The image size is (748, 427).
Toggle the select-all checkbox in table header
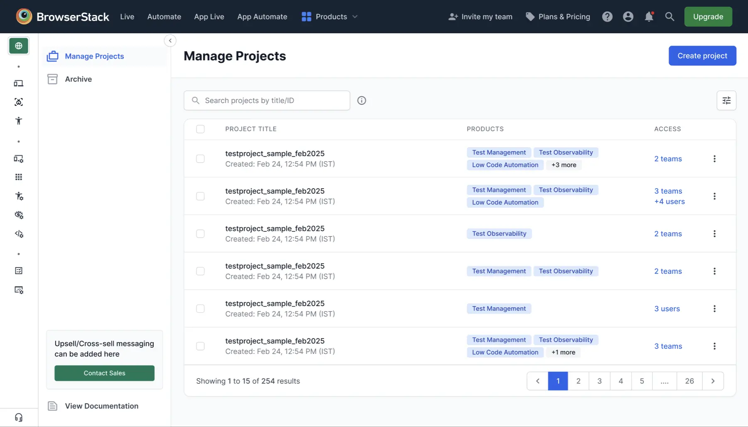click(x=200, y=129)
